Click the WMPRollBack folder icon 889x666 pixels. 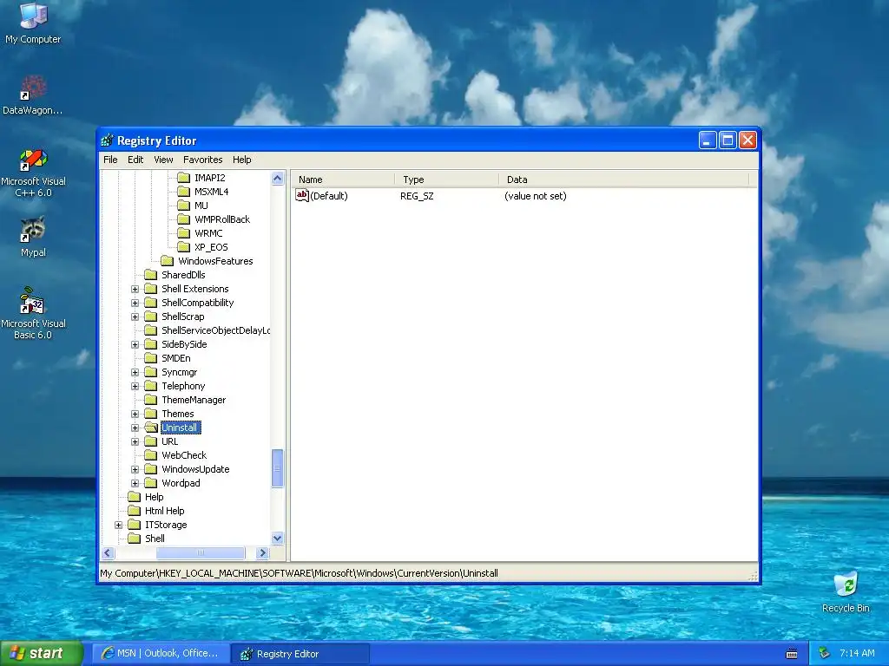pyautogui.click(x=183, y=219)
